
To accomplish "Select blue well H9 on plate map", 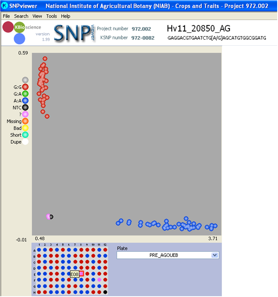I will click(x=87, y=292).
